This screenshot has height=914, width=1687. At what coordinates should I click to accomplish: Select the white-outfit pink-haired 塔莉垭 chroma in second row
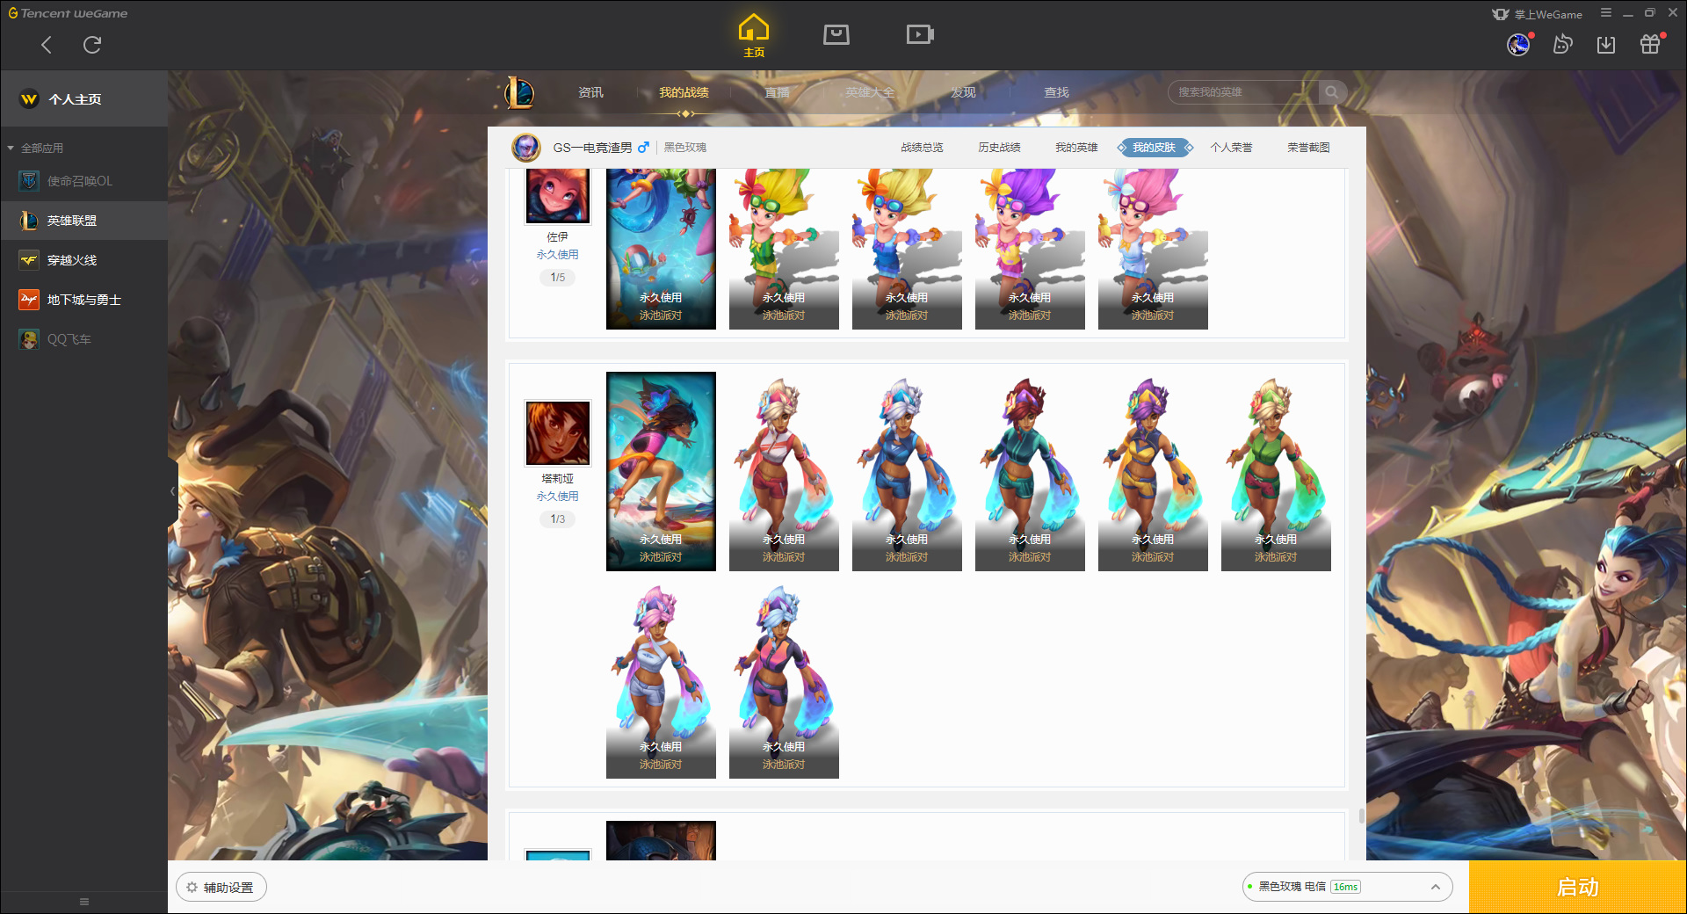tap(661, 679)
